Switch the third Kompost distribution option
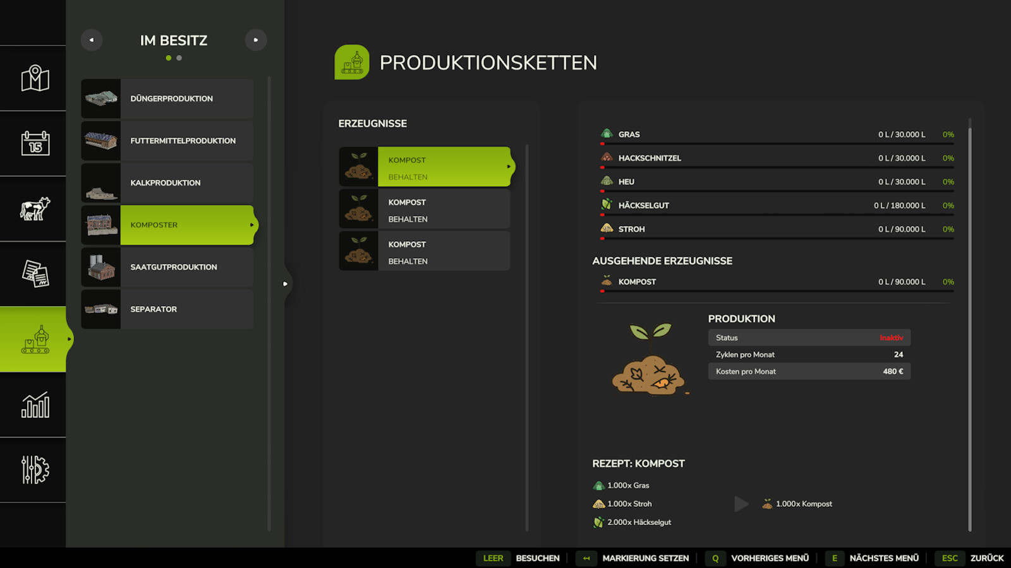This screenshot has width=1011, height=568. 442,252
